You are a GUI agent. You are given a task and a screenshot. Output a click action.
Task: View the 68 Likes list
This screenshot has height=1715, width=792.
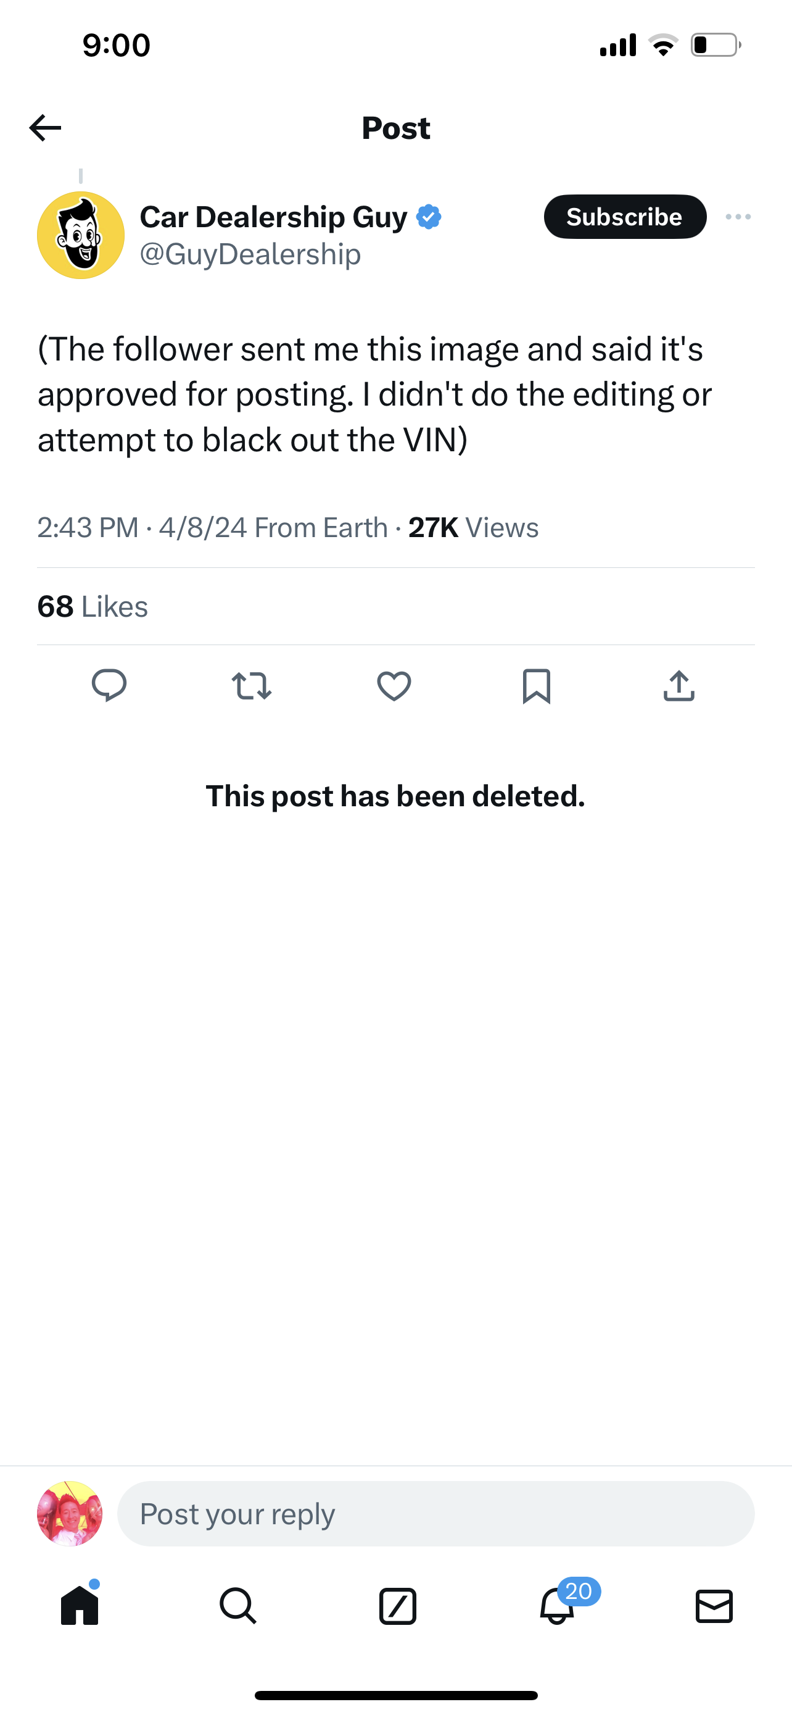(x=93, y=606)
